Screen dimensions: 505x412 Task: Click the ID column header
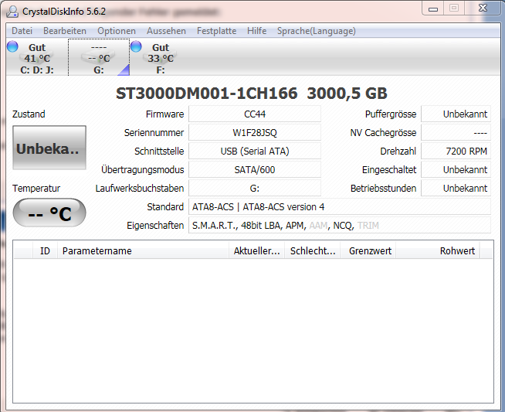[45, 250]
